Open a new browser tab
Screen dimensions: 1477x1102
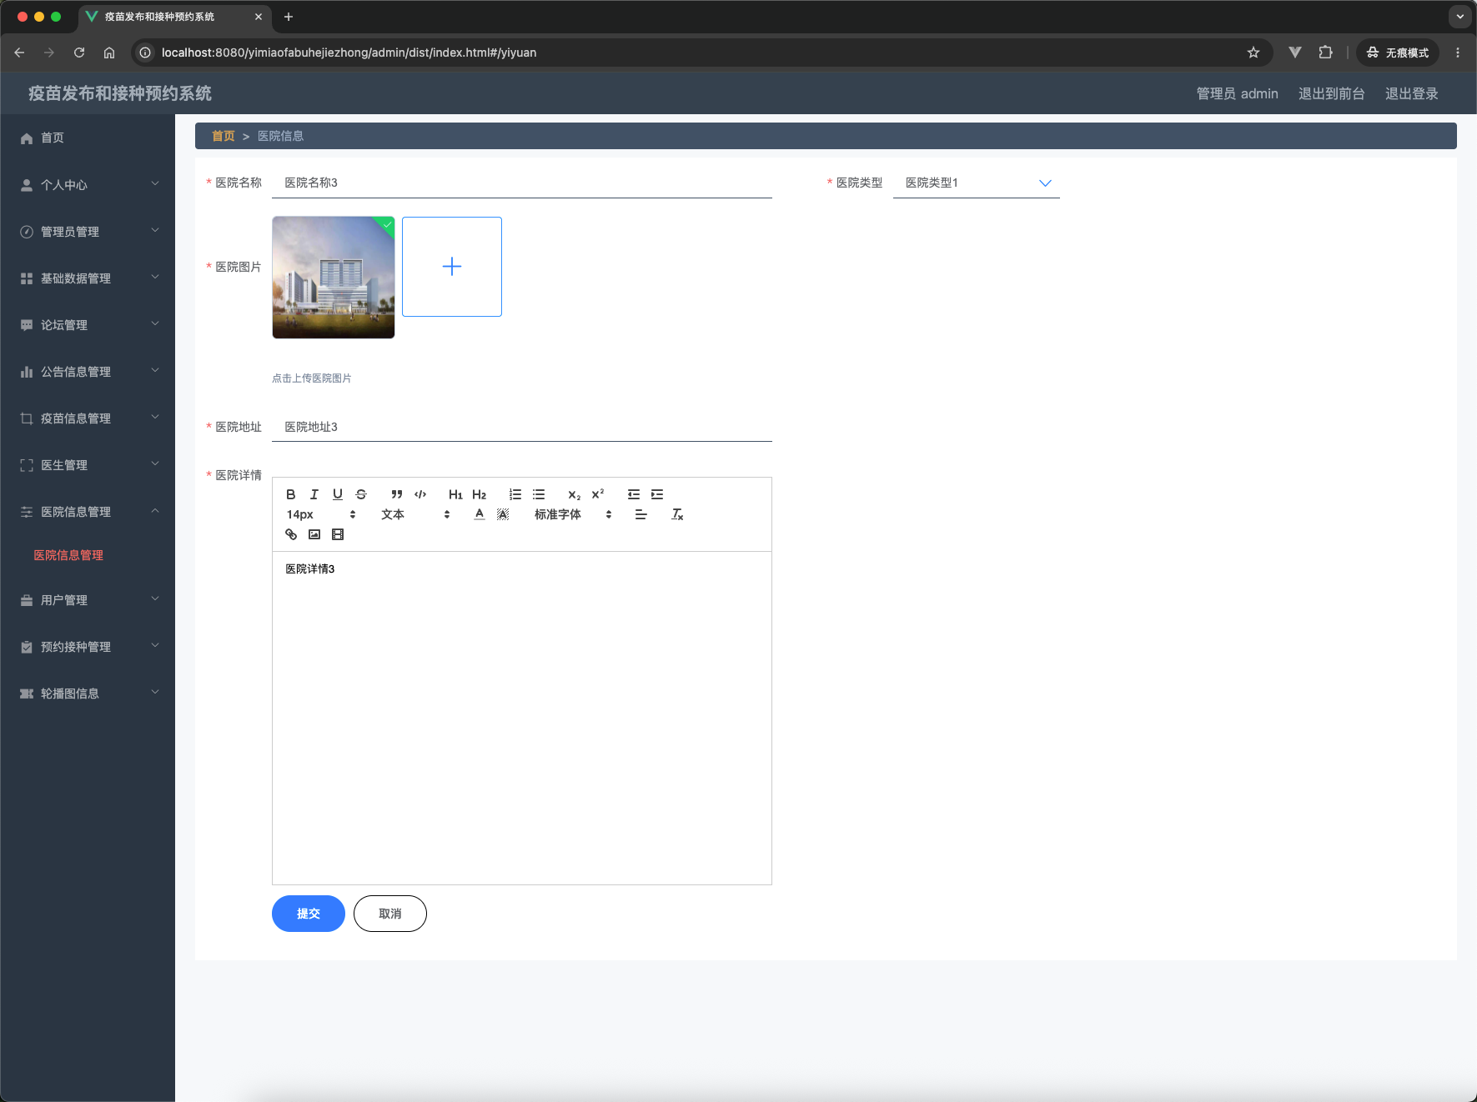click(x=289, y=17)
